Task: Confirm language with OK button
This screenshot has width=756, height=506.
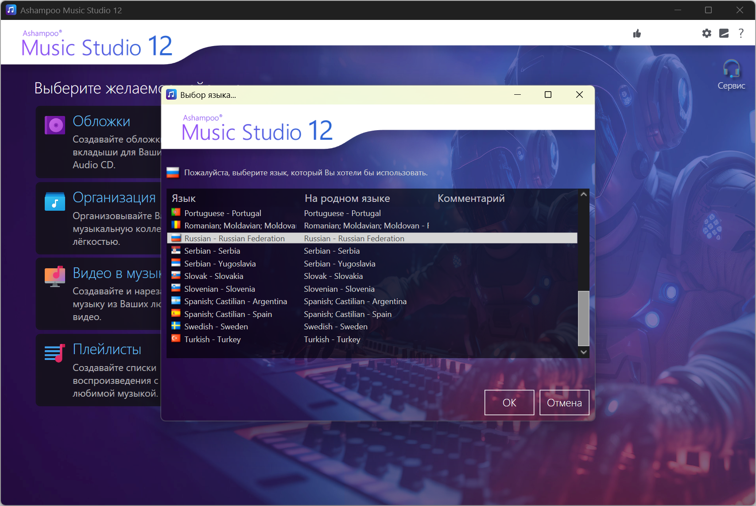Action: [509, 402]
